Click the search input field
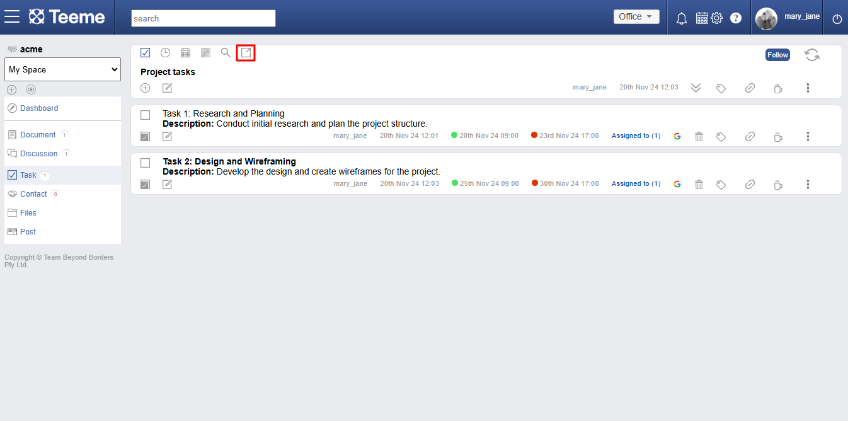 click(203, 18)
